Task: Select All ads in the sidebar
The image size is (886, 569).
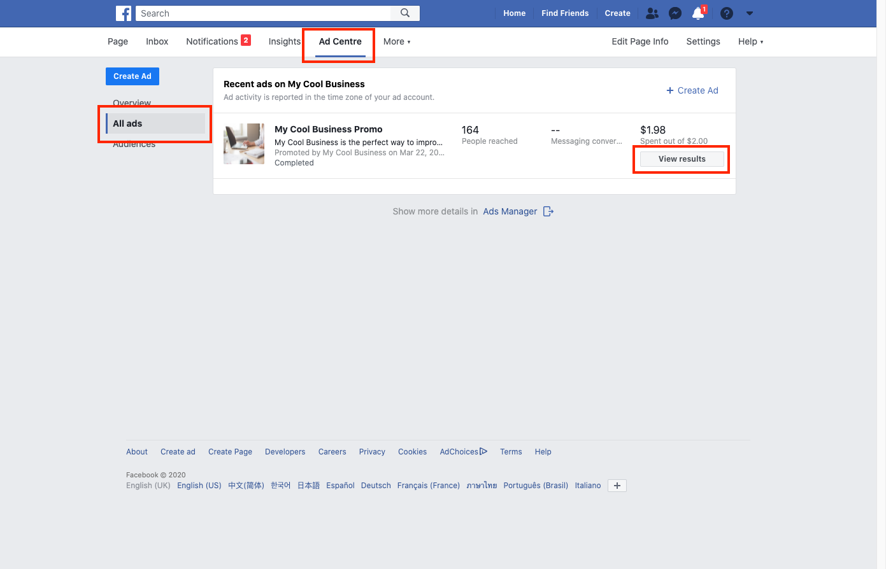Action: [155, 123]
